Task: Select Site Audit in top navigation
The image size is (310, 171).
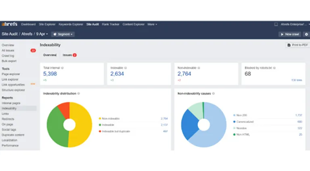Action: pyautogui.click(x=92, y=24)
